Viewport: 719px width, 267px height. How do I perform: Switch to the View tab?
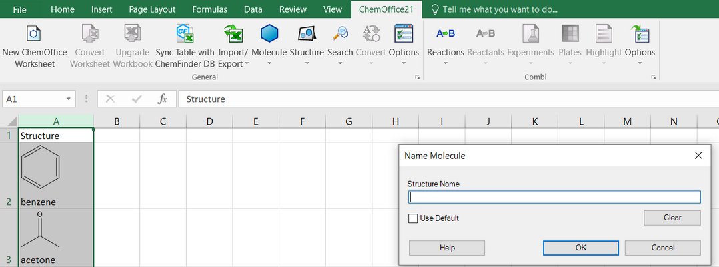pos(332,9)
